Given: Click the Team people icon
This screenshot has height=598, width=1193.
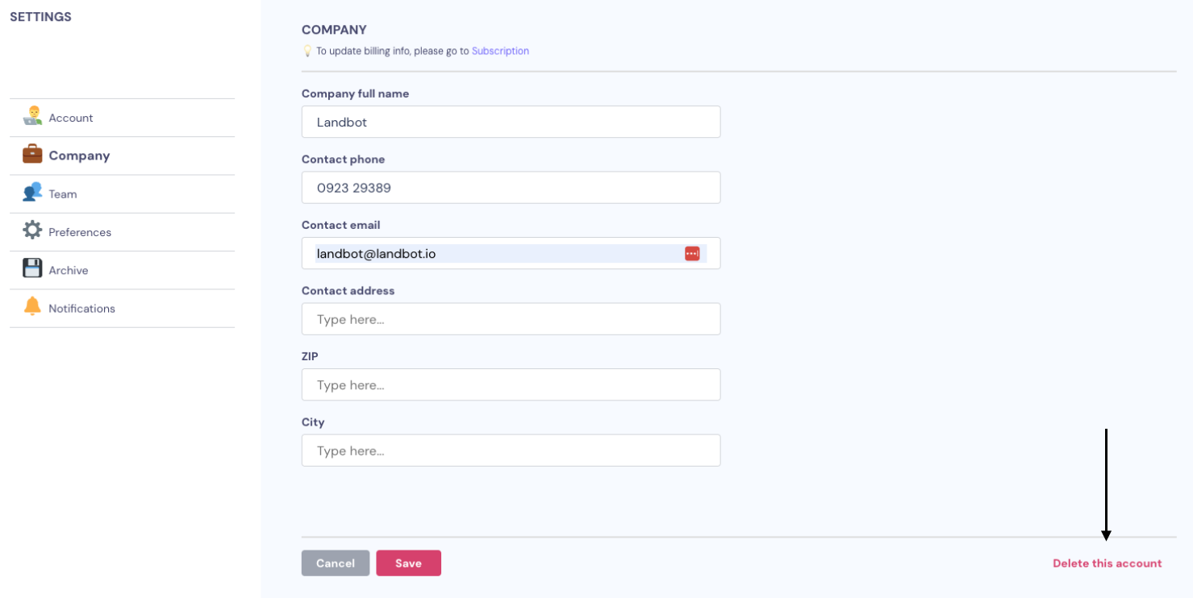Looking at the screenshot, I should (x=32, y=192).
